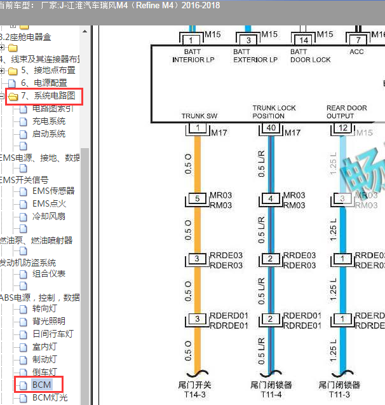Open the 电路图索引 page
This screenshot has width=385, height=405.
(x=53, y=109)
